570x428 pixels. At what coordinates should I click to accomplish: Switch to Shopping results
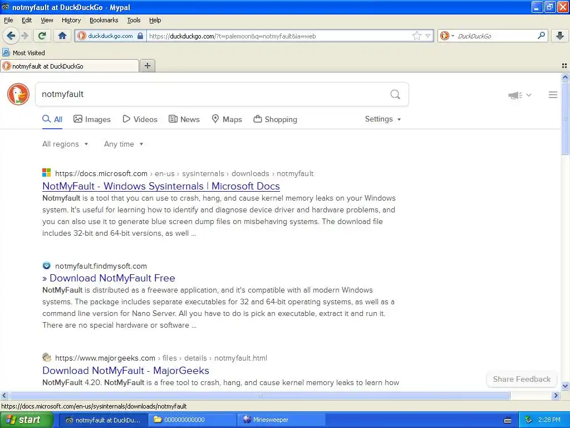click(275, 119)
